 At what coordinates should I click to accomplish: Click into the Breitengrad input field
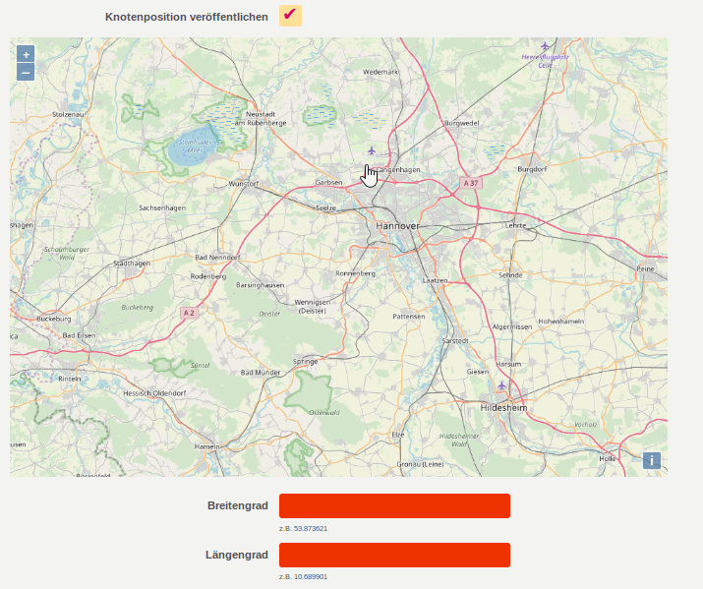pos(394,506)
